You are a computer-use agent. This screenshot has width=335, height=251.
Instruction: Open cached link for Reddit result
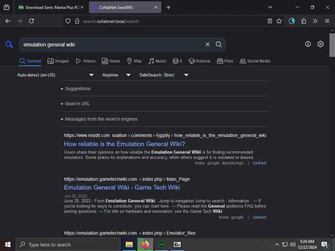pos(259,163)
